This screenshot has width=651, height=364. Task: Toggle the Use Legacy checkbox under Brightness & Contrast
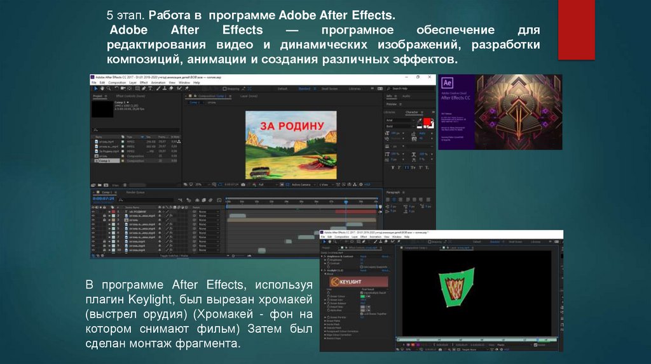pos(362,267)
